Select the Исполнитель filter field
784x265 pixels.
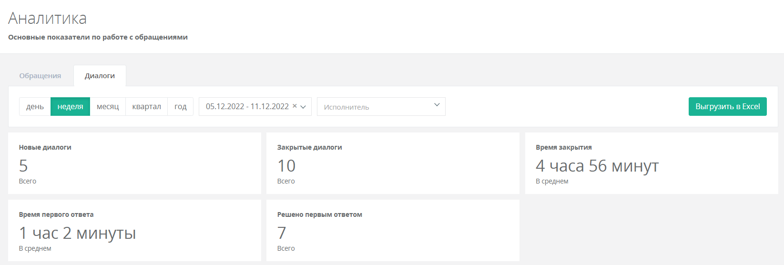[381, 107]
